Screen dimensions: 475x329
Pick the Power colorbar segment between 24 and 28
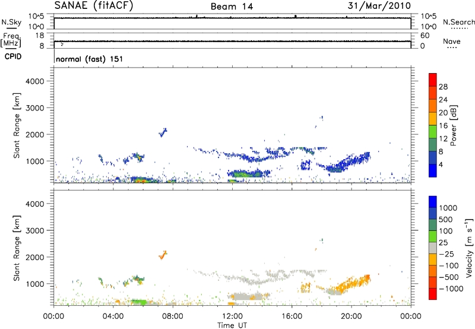point(433,93)
